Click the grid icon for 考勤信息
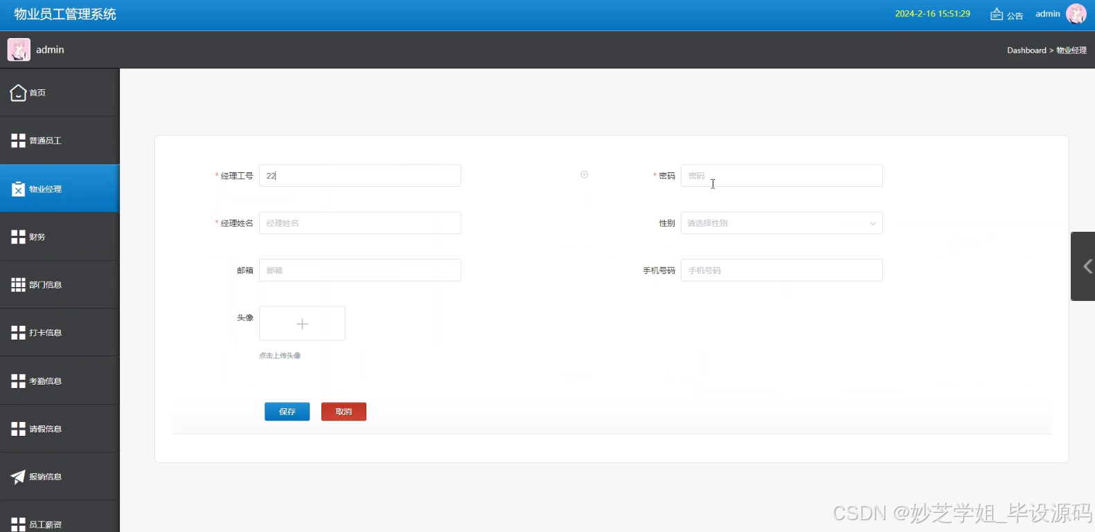Image resolution: width=1095 pixels, height=532 pixels. pos(18,381)
